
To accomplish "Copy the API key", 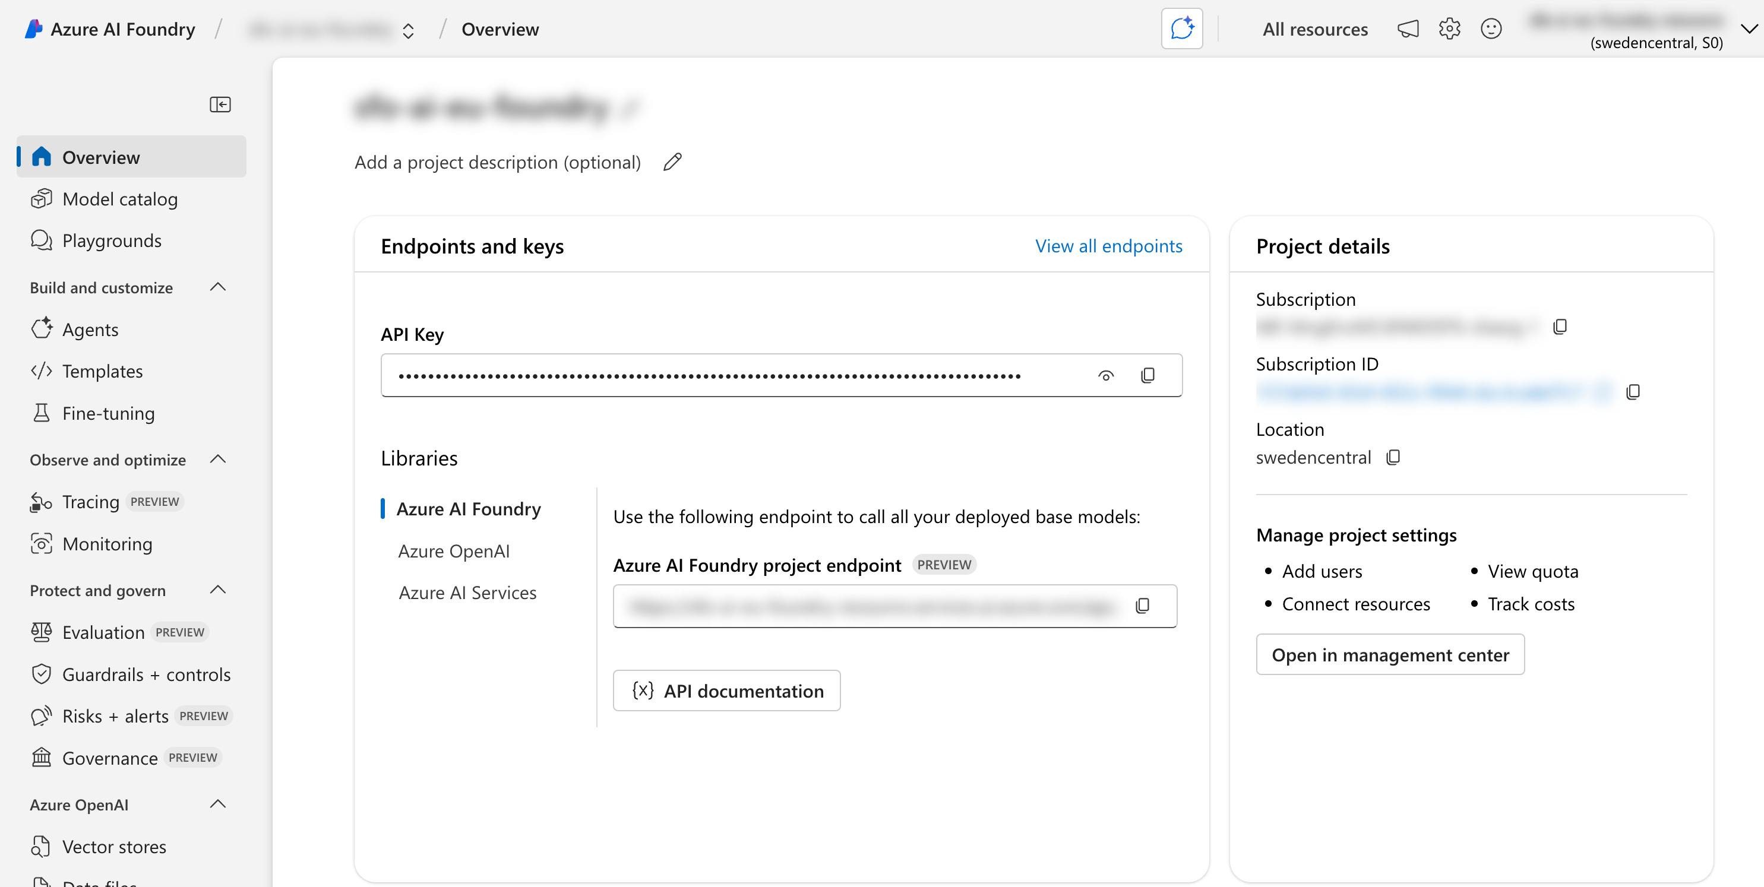I will (x=1147, y=375).
